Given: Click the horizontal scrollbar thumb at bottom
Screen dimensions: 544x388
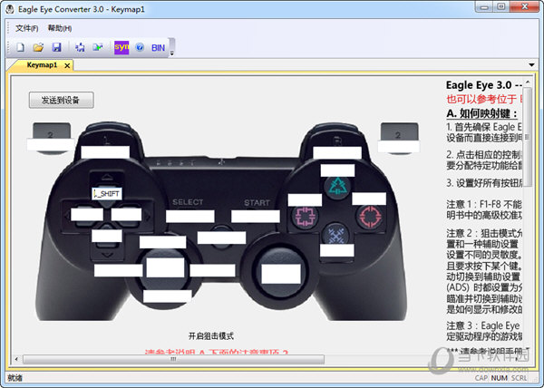Looking at the screenshot, I should tap(173, 359).
